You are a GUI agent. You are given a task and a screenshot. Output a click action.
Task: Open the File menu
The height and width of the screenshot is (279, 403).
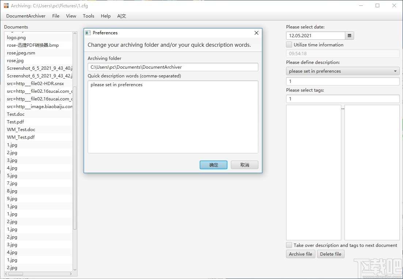point(56,16)
